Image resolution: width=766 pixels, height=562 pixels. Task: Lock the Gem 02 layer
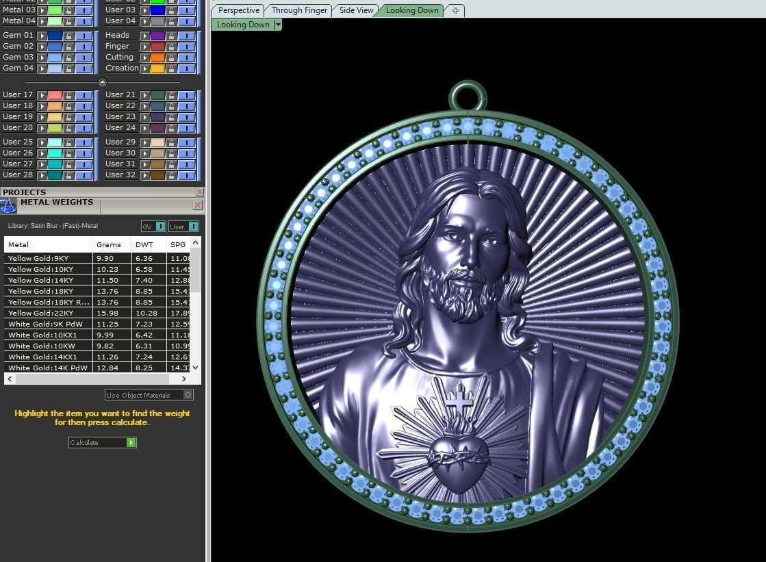point(69,47)
